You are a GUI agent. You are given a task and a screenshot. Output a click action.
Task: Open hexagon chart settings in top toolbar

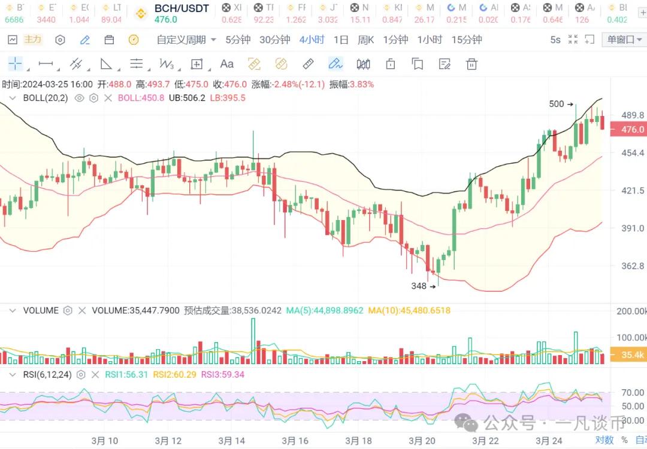pyautogui.click(x=61, y=40)
